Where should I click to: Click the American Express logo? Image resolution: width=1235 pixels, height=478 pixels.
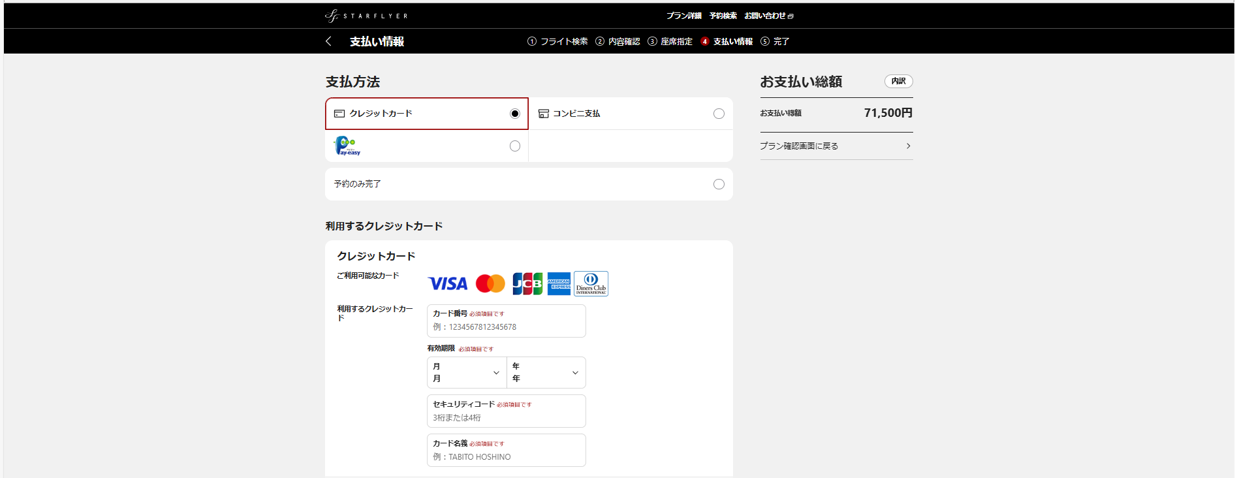[559, 284]
